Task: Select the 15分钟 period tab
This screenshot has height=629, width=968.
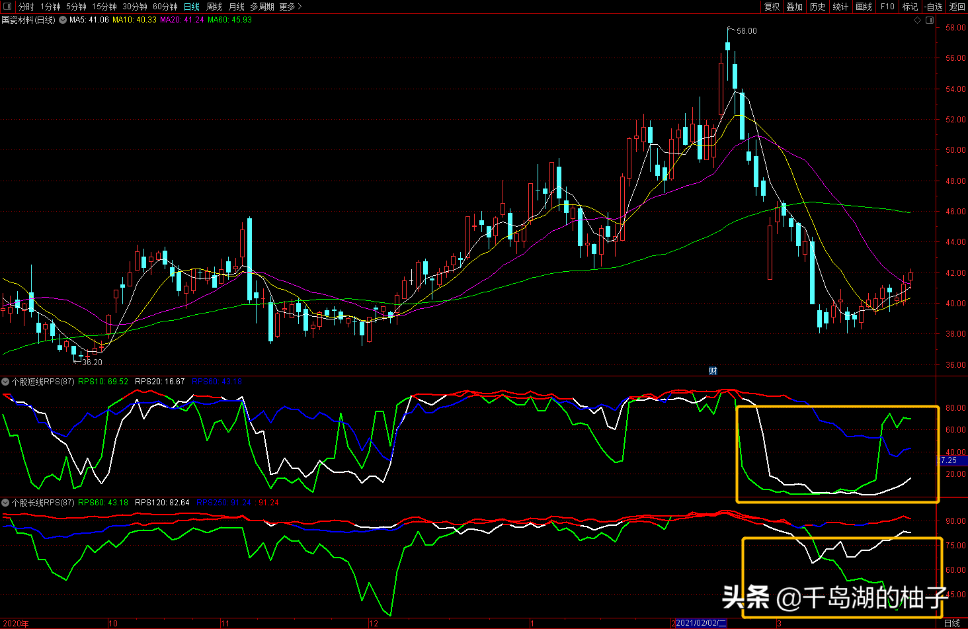Action: click(x=104, y=7)
